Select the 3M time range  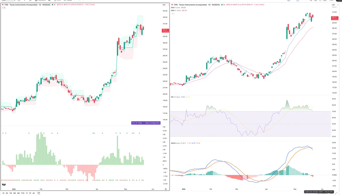(15, 193)
